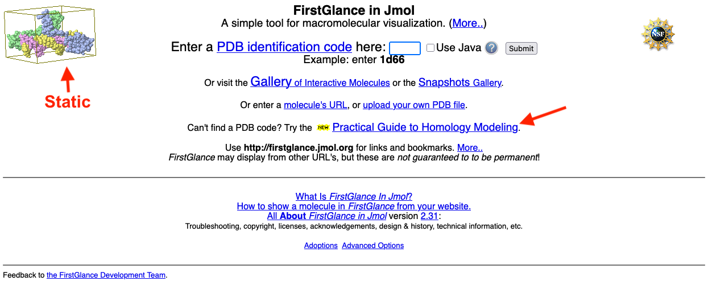The width and height of the screenshot is (708, 289).
Task: Open What Is FirstGlance In Jmol link
Action: click(354, 196)
